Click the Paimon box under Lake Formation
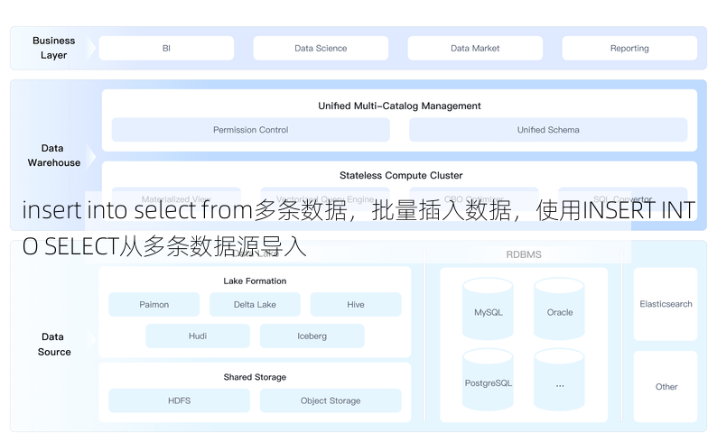 (154, 305)
